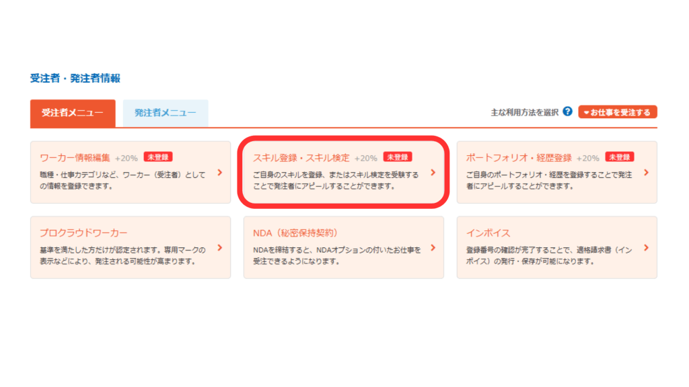
Task: Click 未登録 badge beside ワーカー情報編集
Action: [158, 157]
